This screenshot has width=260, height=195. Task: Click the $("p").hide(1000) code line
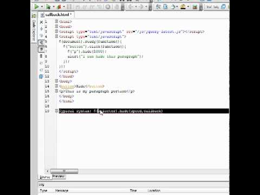(87, 51)
